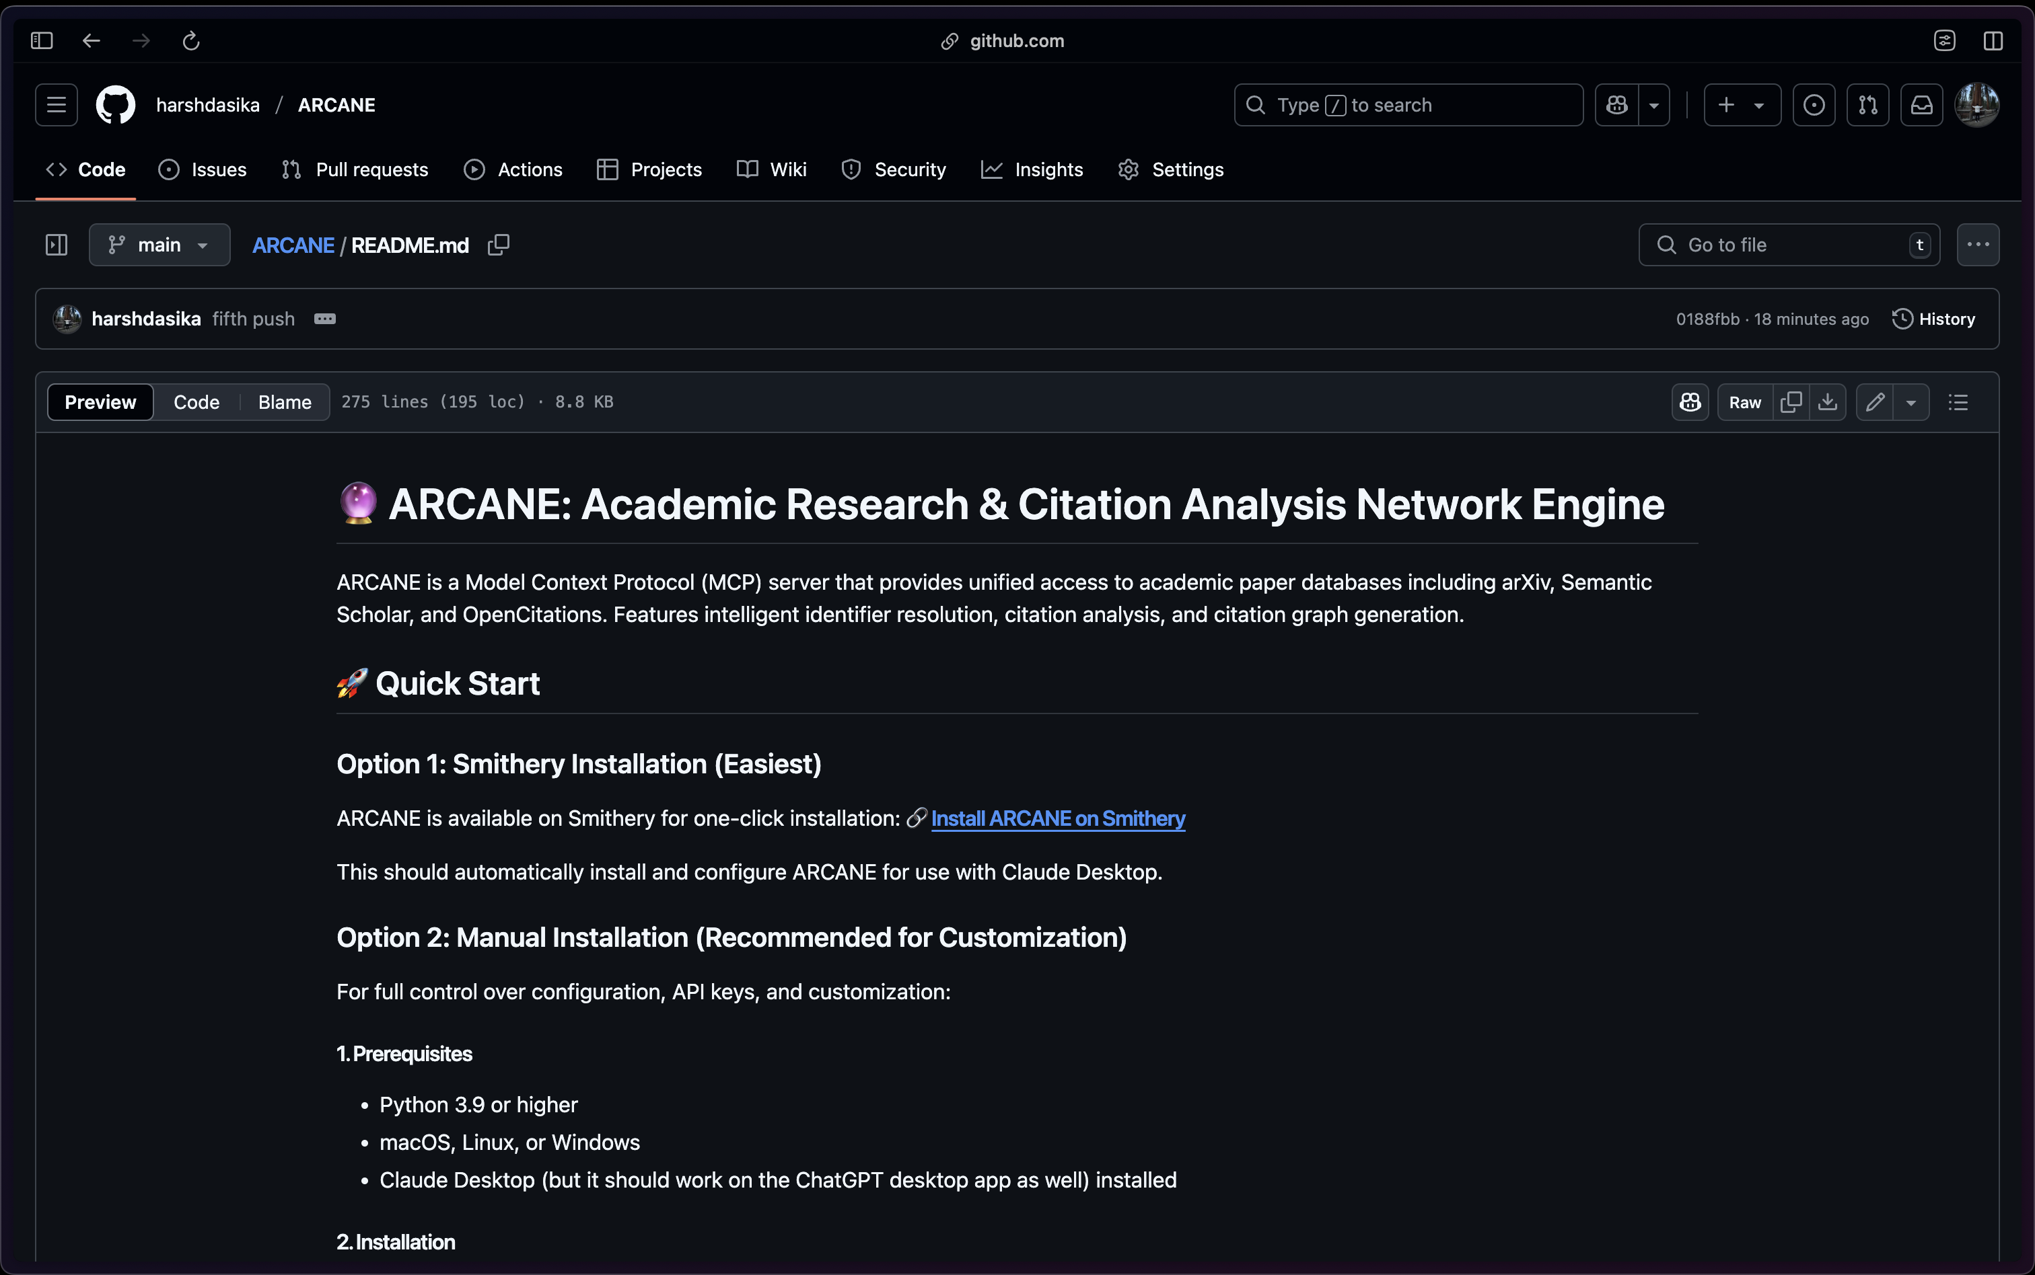Copy the README.md file path
This screenshot has width=2035, height=1275.
click(x=499, y=245)
